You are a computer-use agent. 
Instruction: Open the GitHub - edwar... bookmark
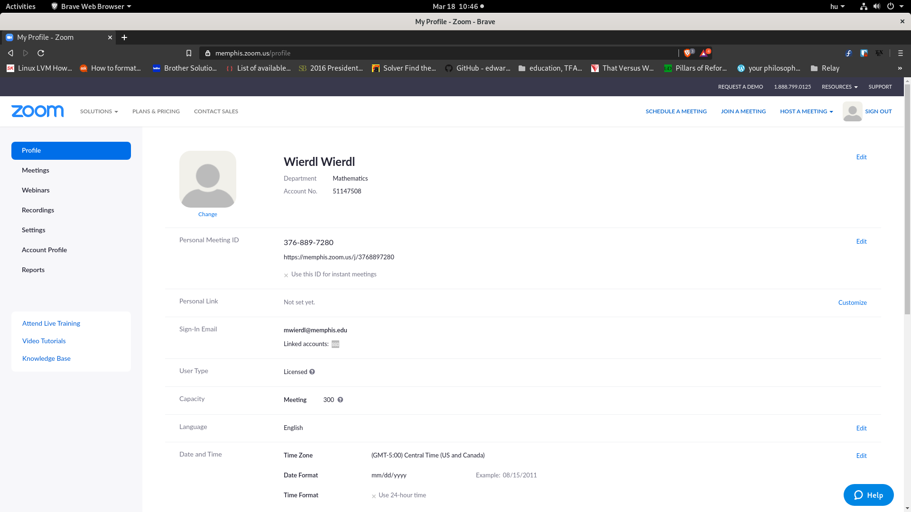(478, 68)
